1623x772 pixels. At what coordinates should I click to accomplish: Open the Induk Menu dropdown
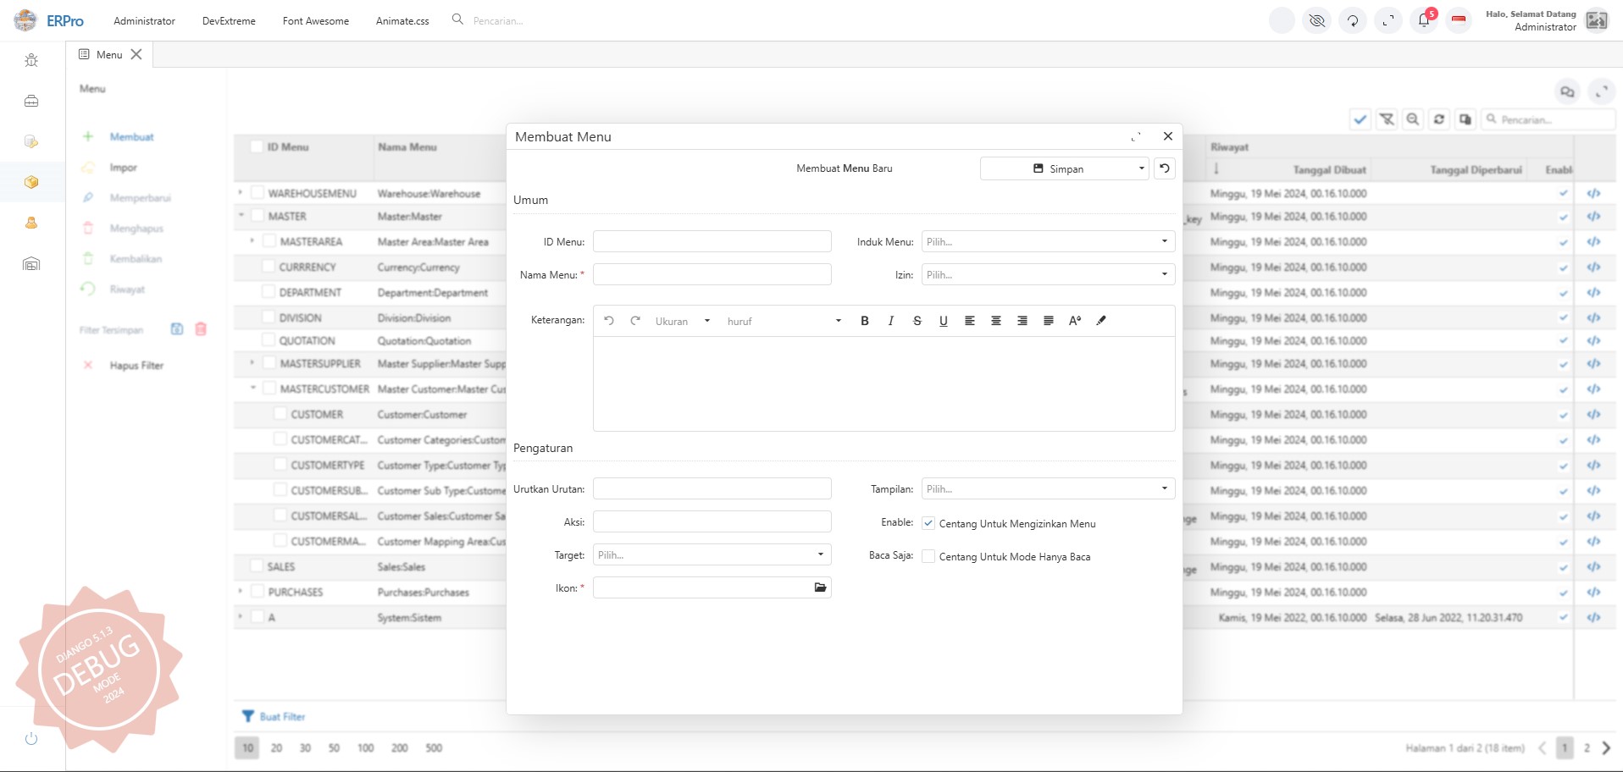point(1048,241)
